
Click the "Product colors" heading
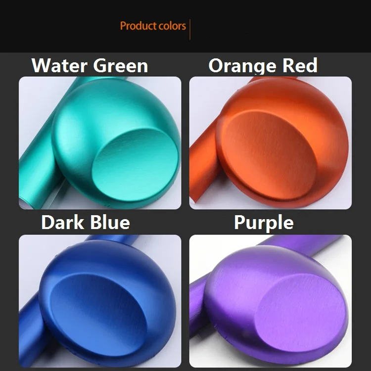pyautogui.click(x=153, y=26)
